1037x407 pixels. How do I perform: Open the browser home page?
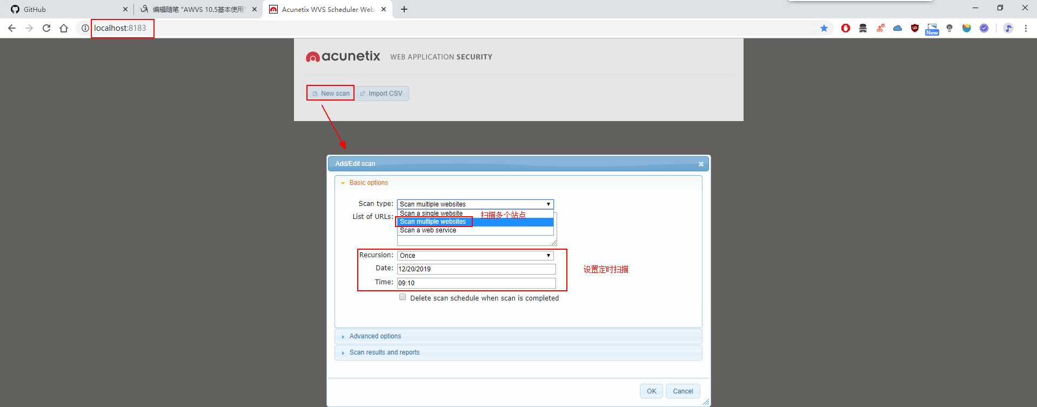64,28
